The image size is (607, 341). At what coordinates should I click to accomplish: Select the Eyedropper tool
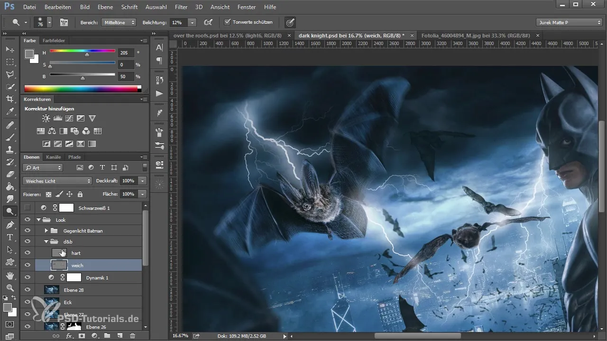tap(9, 111)
